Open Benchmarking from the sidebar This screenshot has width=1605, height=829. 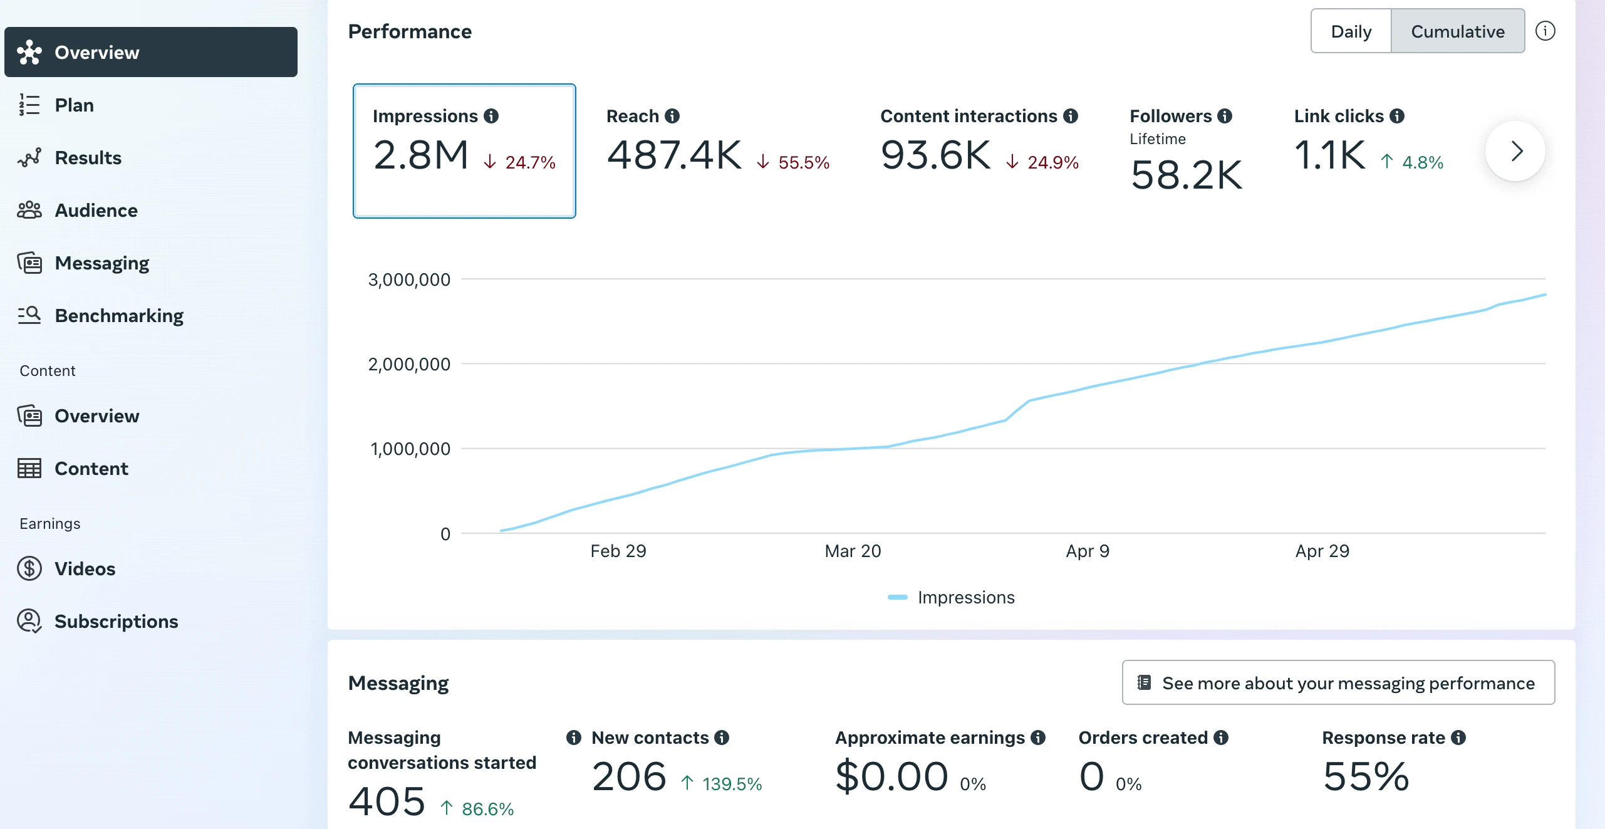(119, 316)
